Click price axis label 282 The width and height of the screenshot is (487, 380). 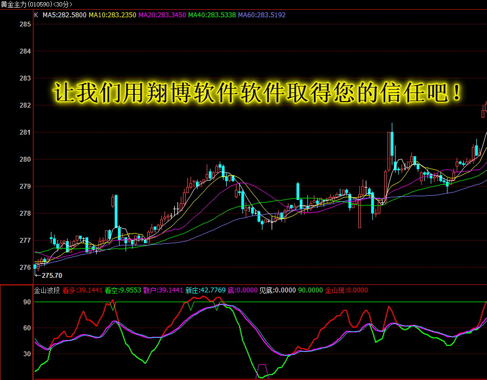25,105
